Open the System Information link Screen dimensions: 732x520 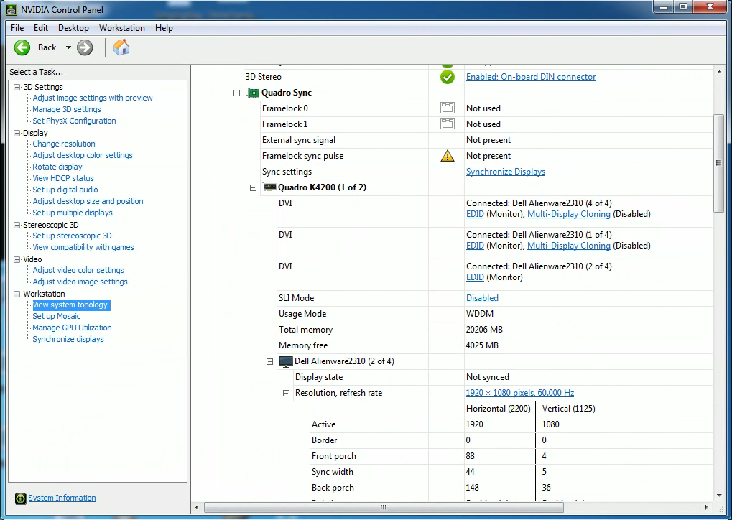tap(62, 498)
